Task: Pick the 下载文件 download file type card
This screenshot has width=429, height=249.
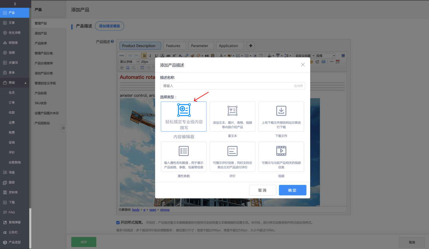Action: coord(281,116)
